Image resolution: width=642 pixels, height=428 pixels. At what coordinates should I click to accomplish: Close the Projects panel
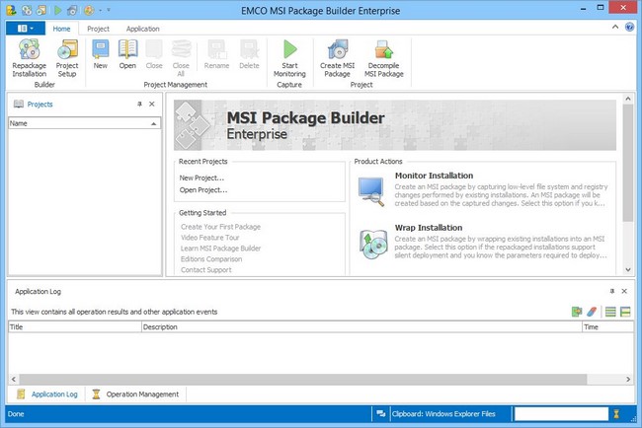click(152, 105)
